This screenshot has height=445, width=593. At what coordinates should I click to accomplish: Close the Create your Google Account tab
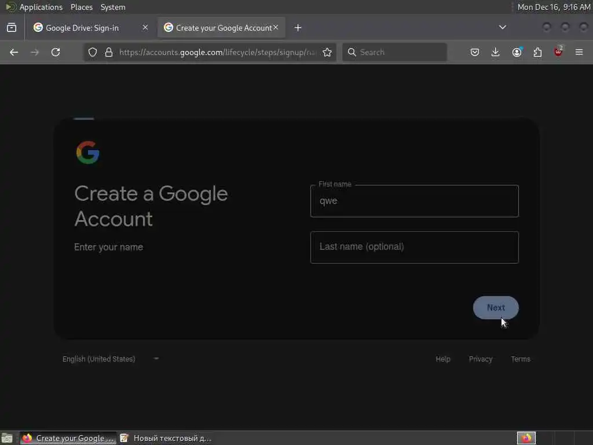(276, 27)
